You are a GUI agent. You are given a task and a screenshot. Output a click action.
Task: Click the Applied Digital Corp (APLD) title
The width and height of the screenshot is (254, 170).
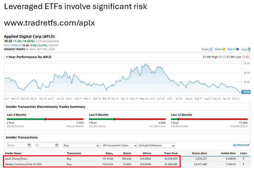29,37
